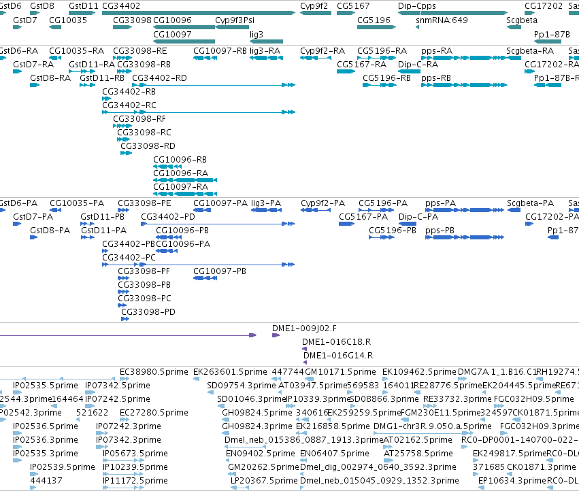Click protein CG10096-PB label
The image size is (579, 491).
point(182,231)
